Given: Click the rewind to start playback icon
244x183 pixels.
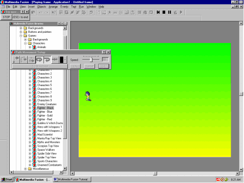Looking at the screenshot, I should coord(158,12).
